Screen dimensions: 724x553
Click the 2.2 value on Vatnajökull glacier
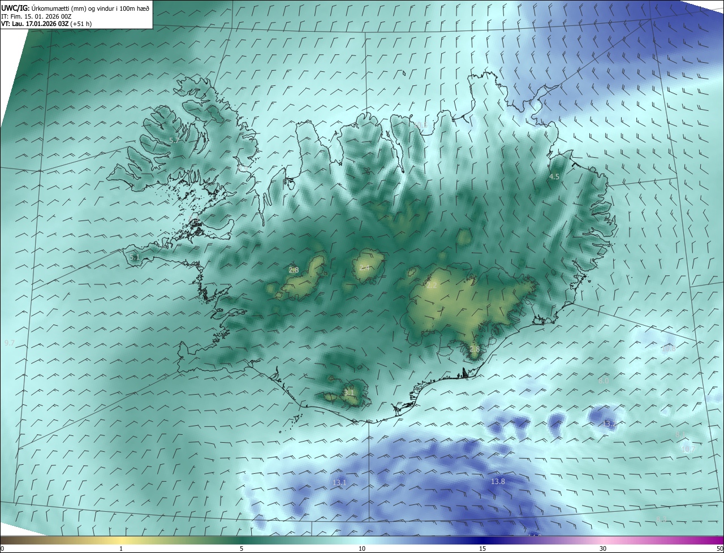click(432, 286)
